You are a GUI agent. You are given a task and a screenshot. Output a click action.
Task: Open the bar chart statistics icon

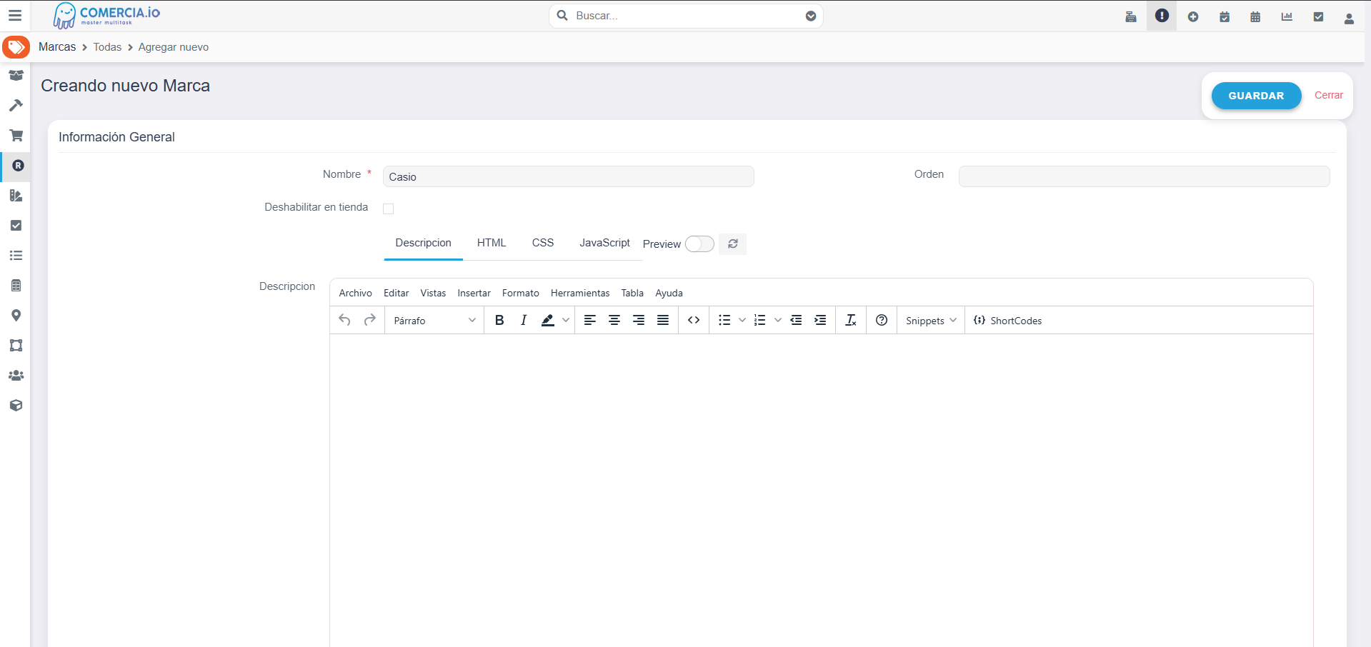click(x=1287, y=16)
